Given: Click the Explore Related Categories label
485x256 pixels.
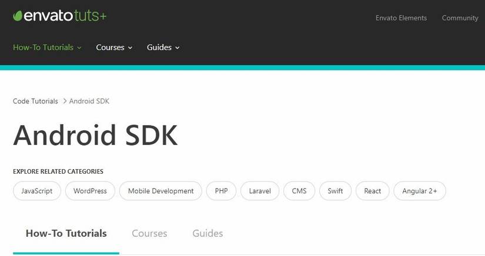Looking at the screenshot, I should [58, 171].
